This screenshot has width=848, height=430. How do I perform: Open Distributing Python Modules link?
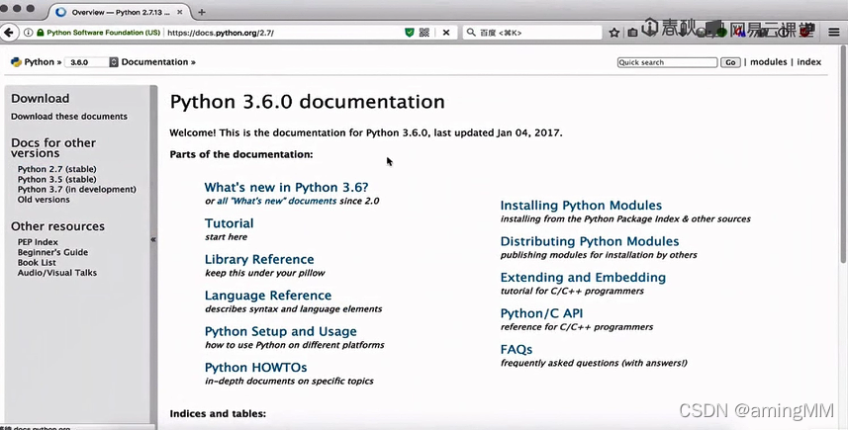coord(590,241)
